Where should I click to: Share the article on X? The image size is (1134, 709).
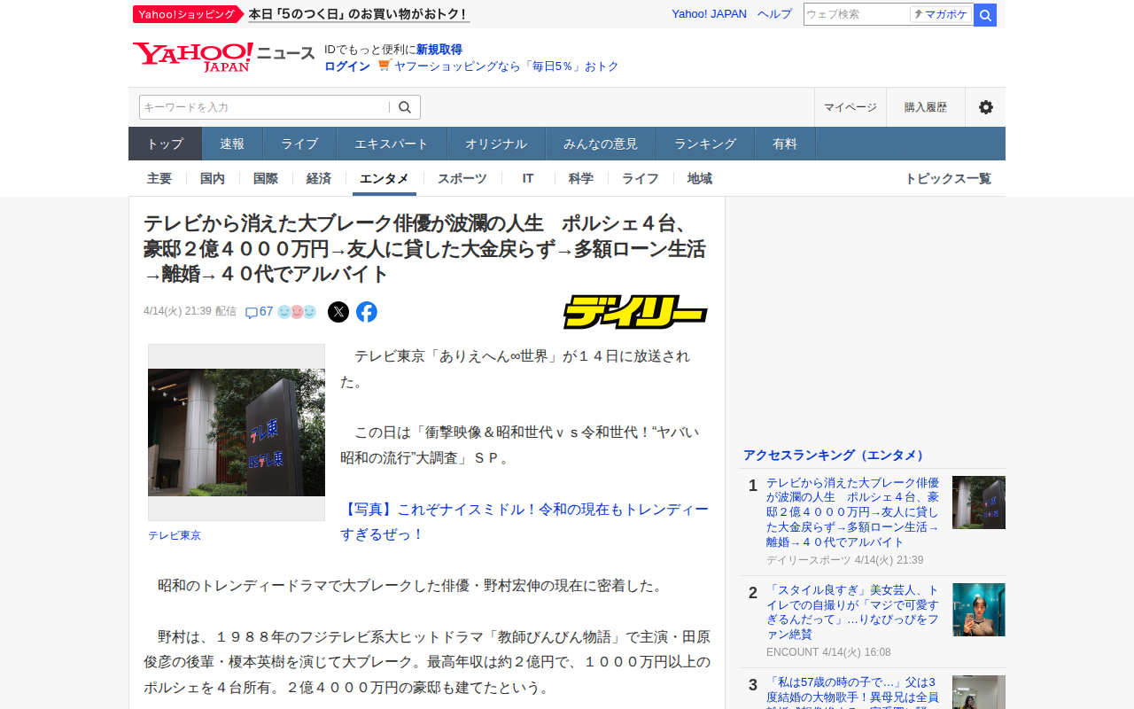(338, 312)
